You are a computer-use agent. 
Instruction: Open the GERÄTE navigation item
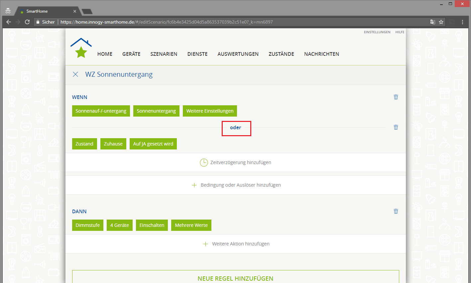(x=131, y=54)
